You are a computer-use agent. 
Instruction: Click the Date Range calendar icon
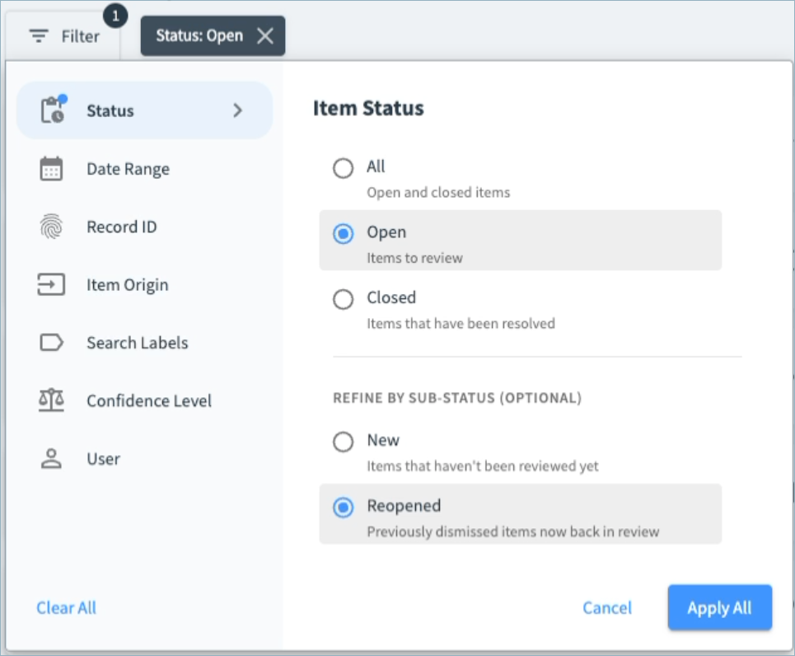coord(51,168)
